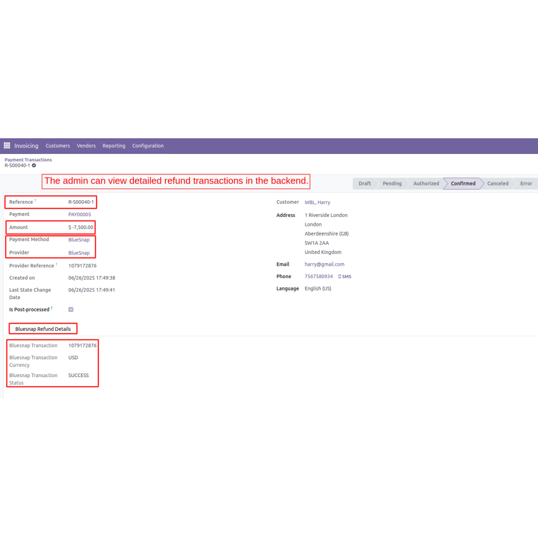Viewport: 538px width, 538px height.
Task: Open the Vendors menu
Action: [x=86, y=146]
